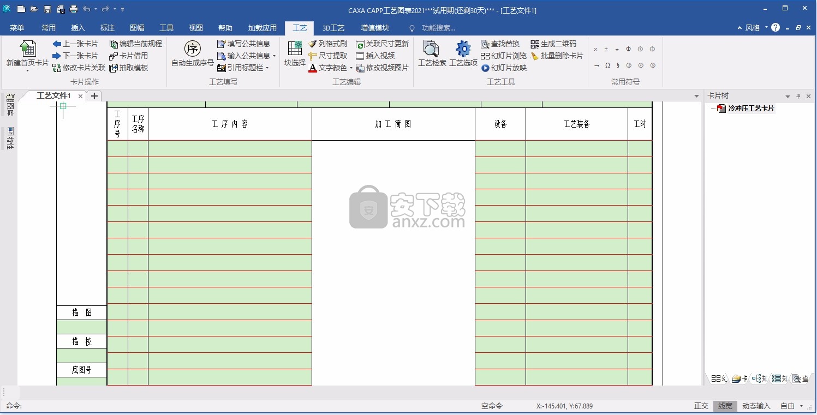Click 编辑当前规程 edit current procedure
Screen dimensions: 817x415
point(135,44)
